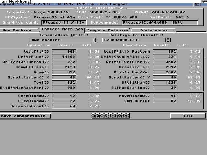This screenshot has width=207, height=155.
Task: Click the ScrollRaster() Y diff 67.37
Action: pos(194,77)
